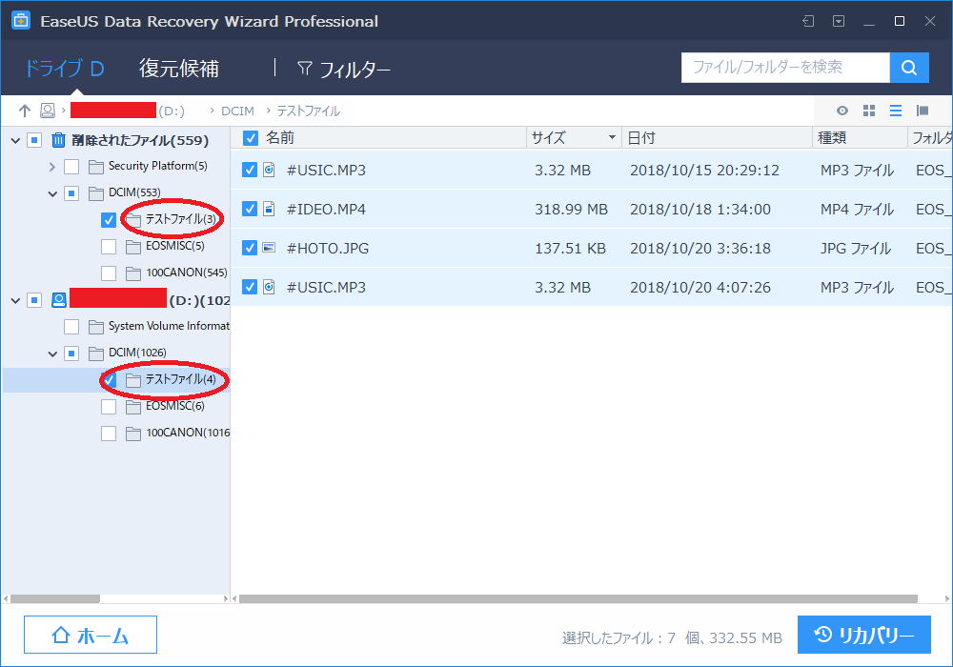Focus the ファイル/フォルダーを検索 search field

785,68
